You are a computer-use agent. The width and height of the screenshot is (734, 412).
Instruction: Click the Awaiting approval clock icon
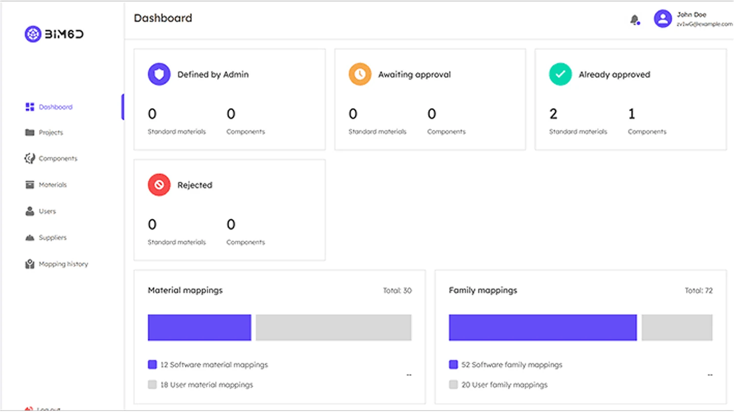tap(360, 74)
